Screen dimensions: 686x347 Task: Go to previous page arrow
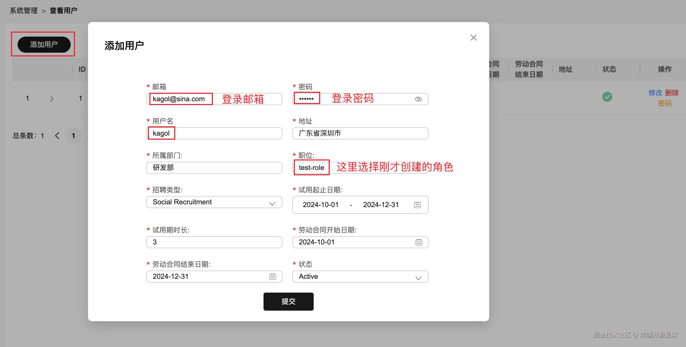(x=57, y=136)
